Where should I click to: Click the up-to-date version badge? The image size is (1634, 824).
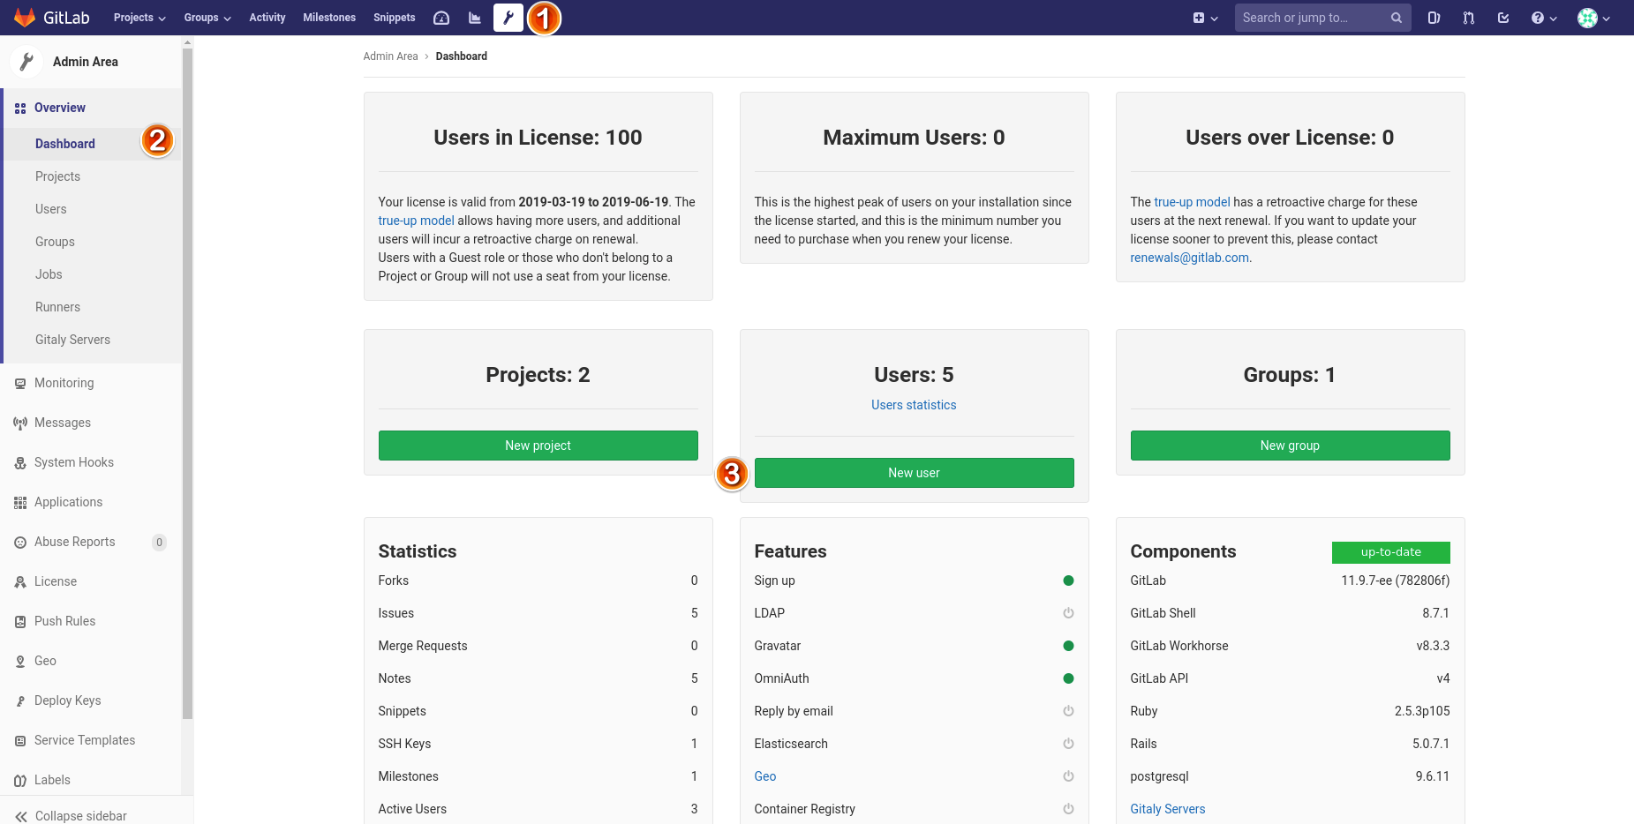coord(1390,552)
